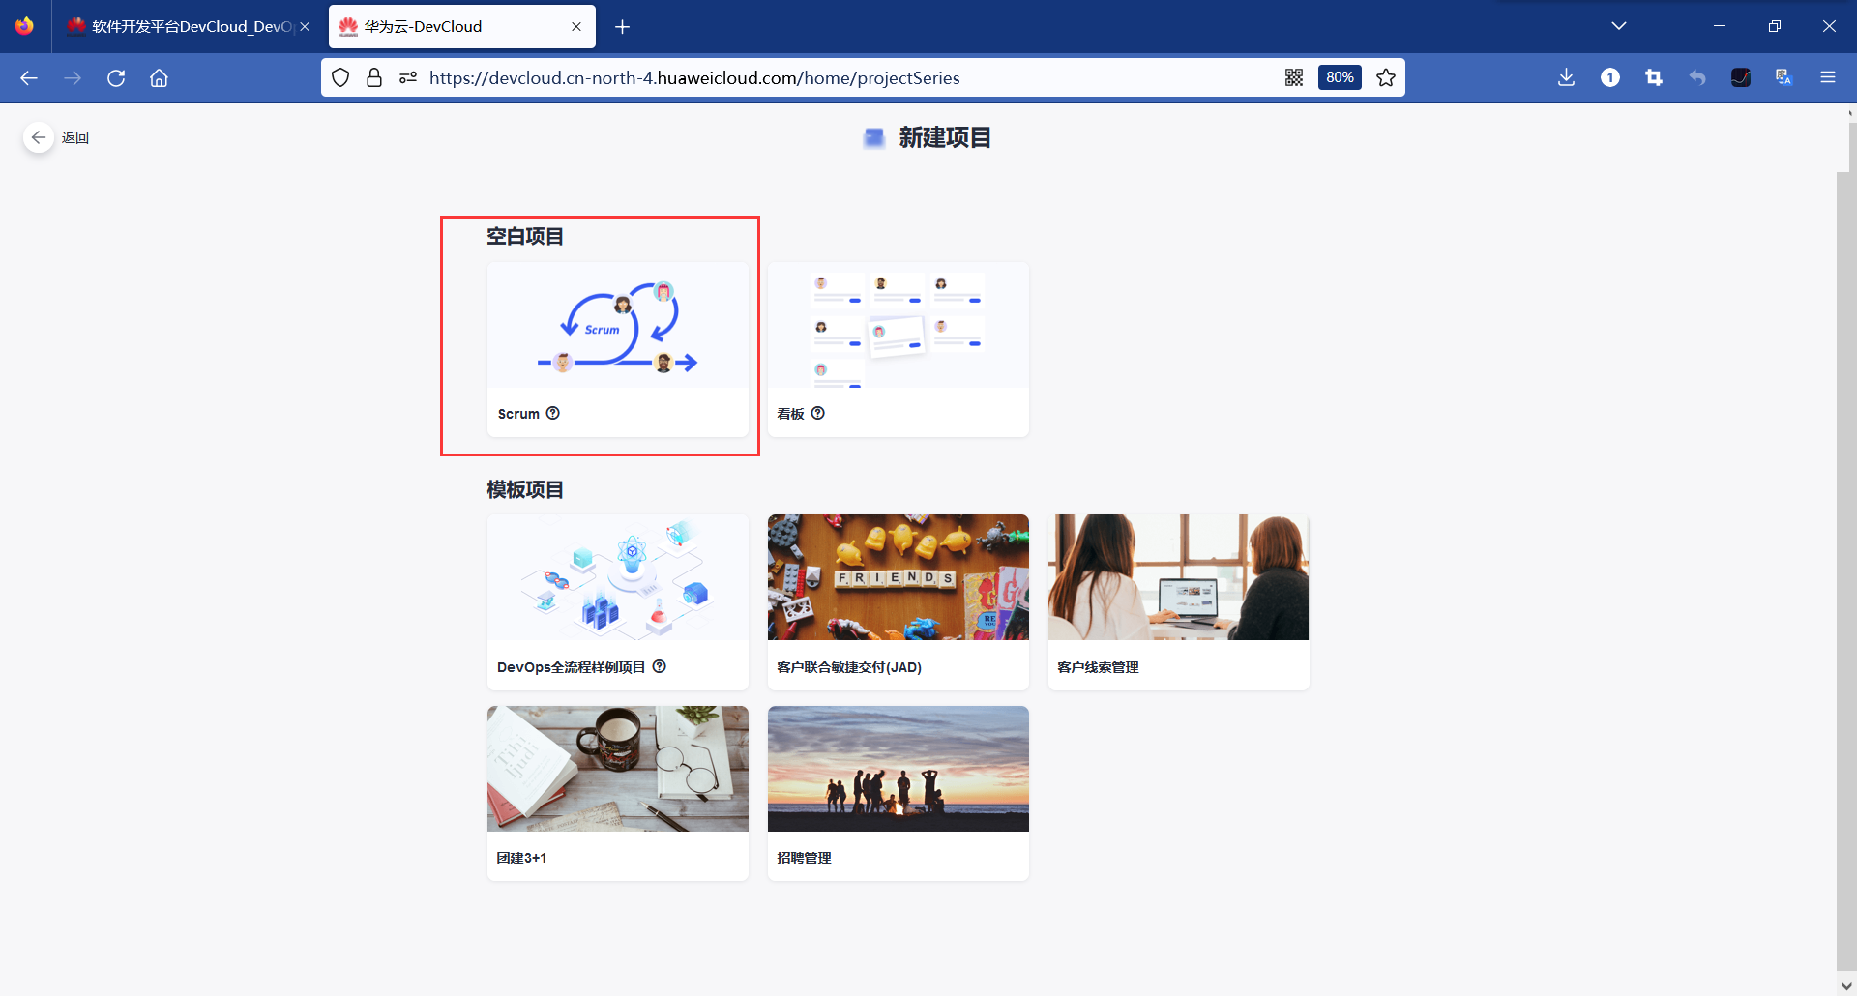Click the 80% zoom level button

coord(1340,78)
